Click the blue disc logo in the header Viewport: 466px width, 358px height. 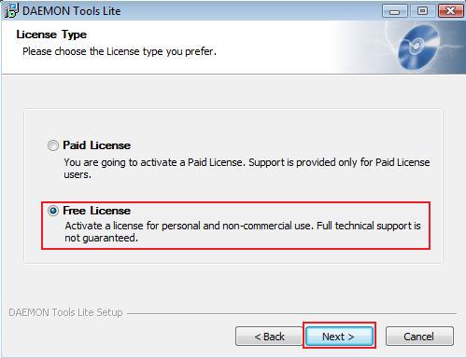[418, 48]
